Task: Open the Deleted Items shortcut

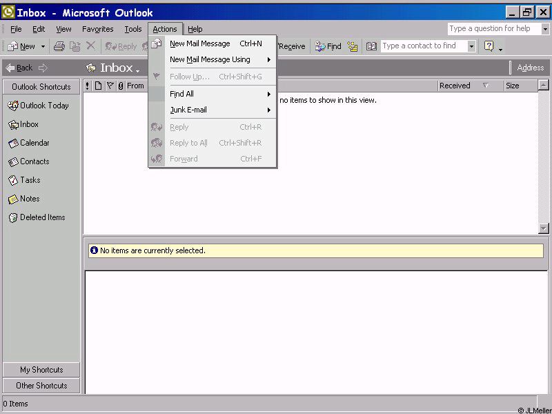Action: point(37,217)
